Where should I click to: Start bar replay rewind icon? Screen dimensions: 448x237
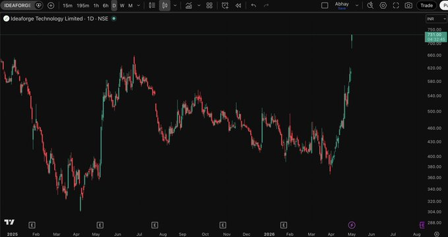pyautogui.click(x=238, y=5)
